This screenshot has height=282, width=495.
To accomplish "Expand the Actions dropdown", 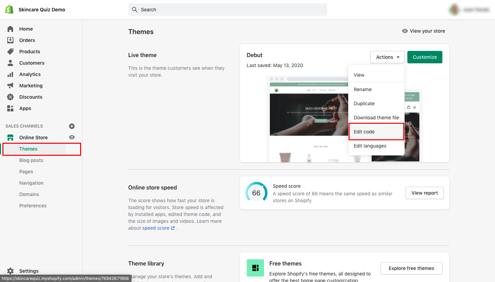I will pos(387,57).
